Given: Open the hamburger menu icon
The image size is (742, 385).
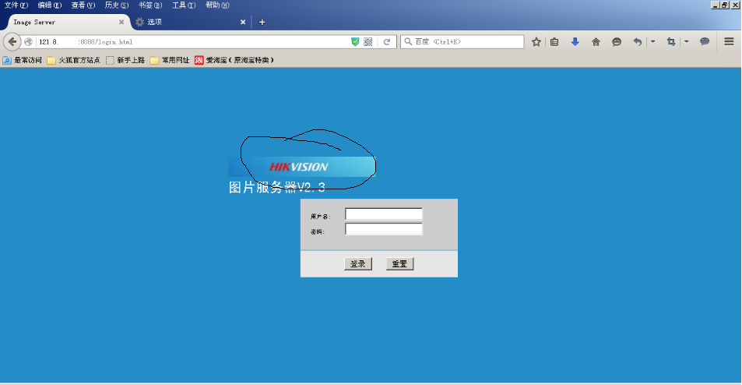Looking at the screenshot, I should (x=729, y=42).
